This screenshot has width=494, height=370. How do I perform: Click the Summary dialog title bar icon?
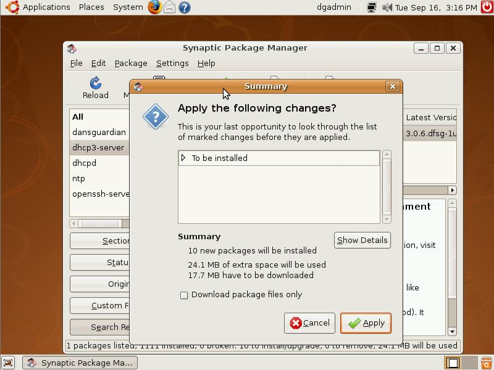(x=138, y=86)
